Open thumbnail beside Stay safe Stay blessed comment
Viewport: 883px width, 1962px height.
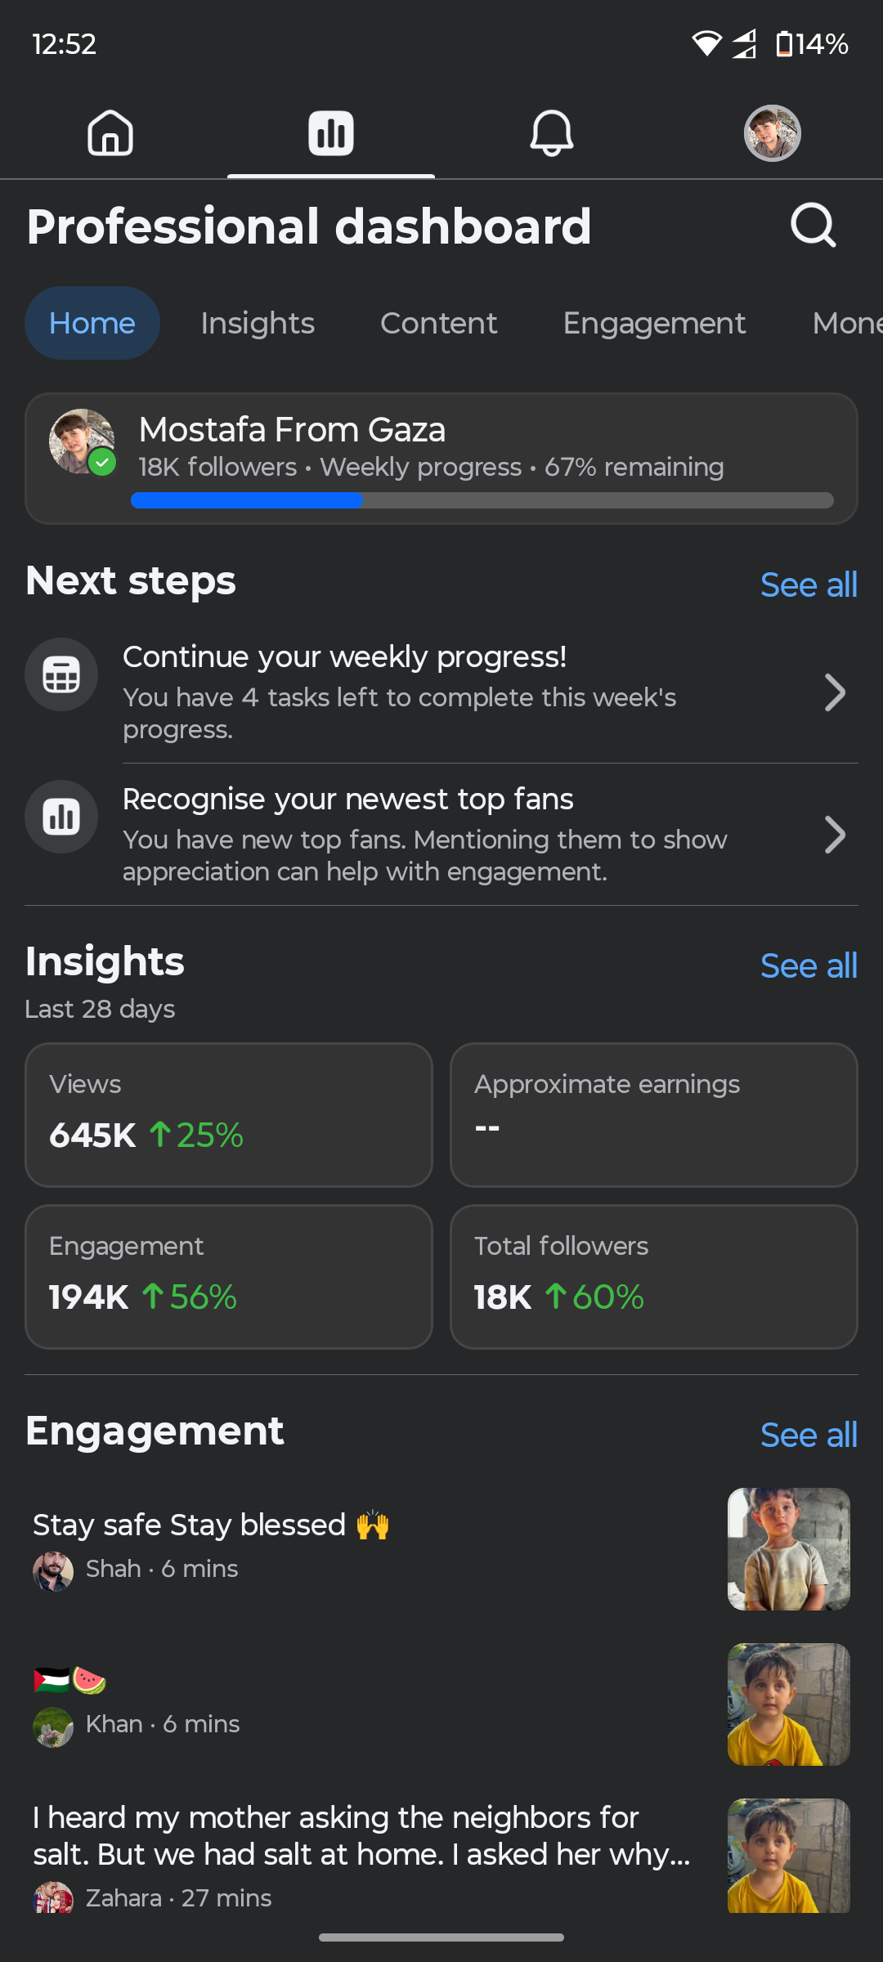788,1549
